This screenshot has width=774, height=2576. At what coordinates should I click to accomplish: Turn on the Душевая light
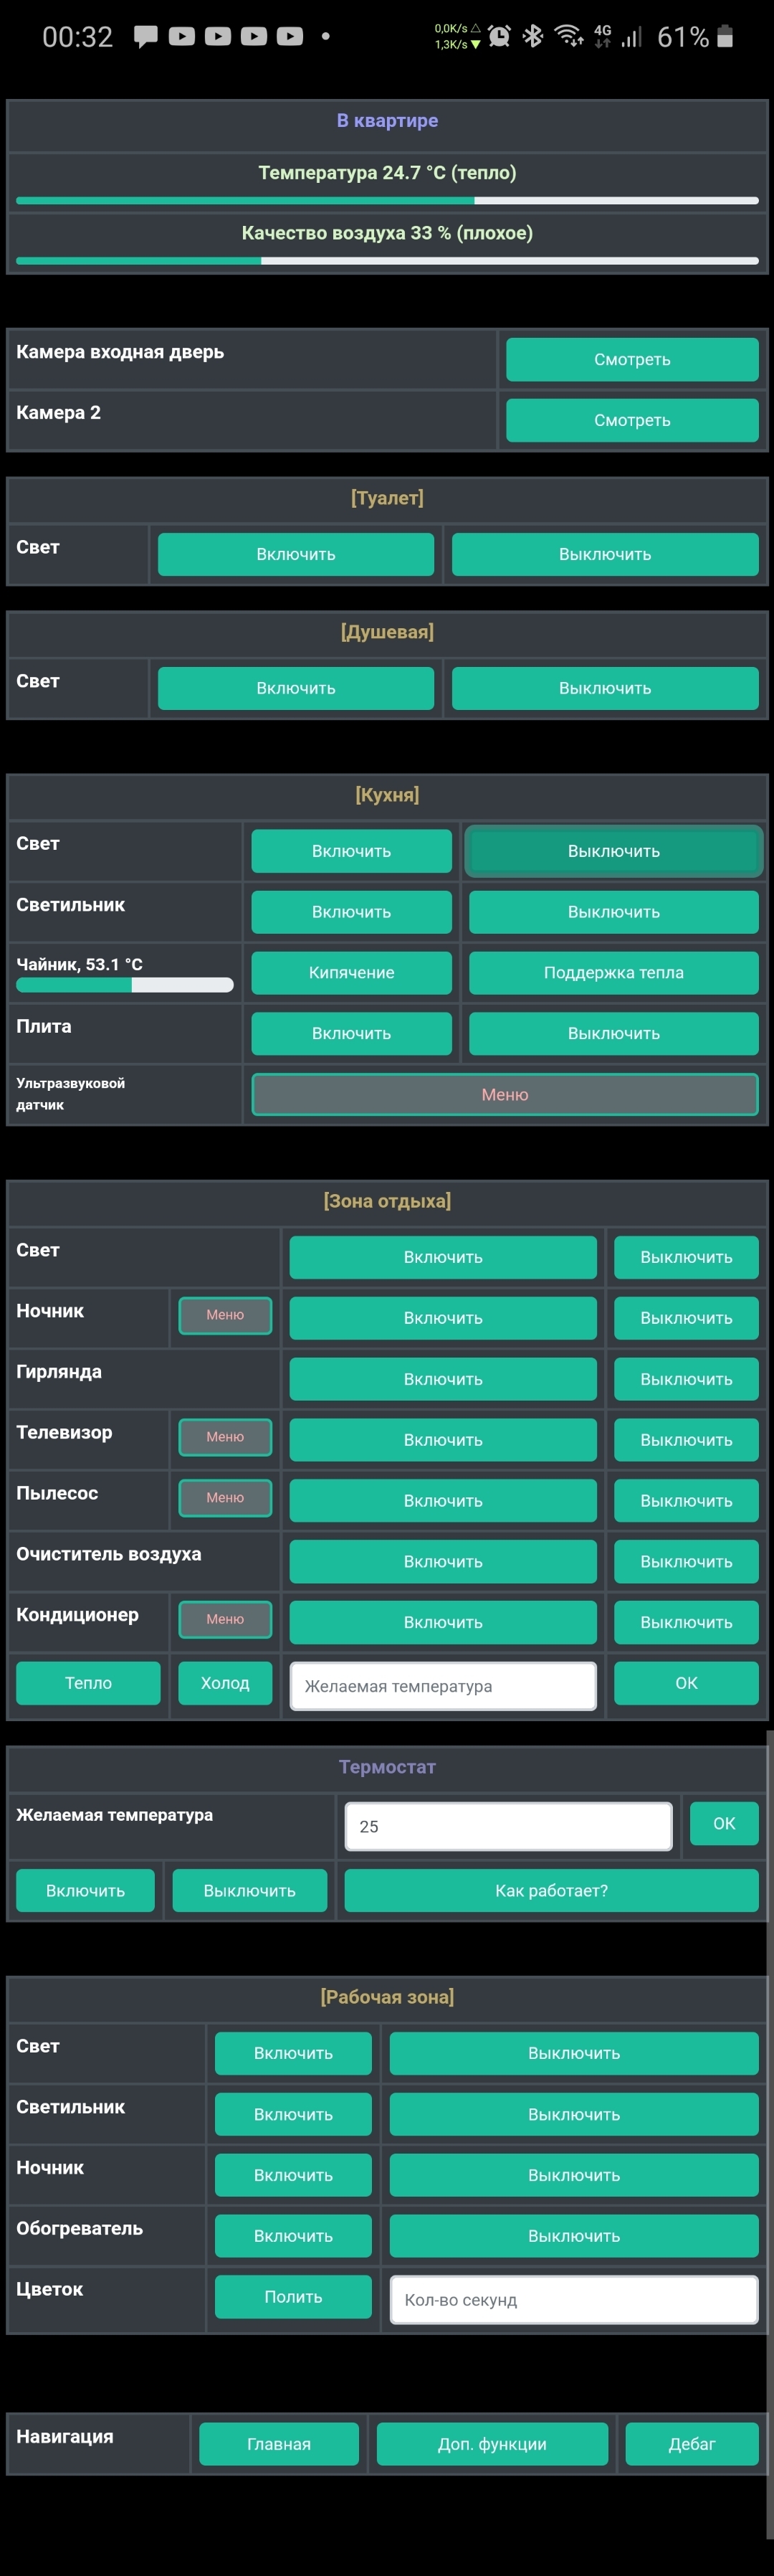(295, 688)
